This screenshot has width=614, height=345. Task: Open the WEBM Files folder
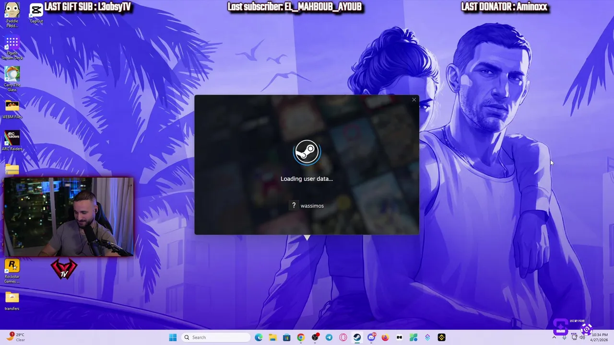click(12, 109)
